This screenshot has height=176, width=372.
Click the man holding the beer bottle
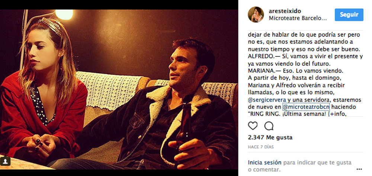coord(157,107)
